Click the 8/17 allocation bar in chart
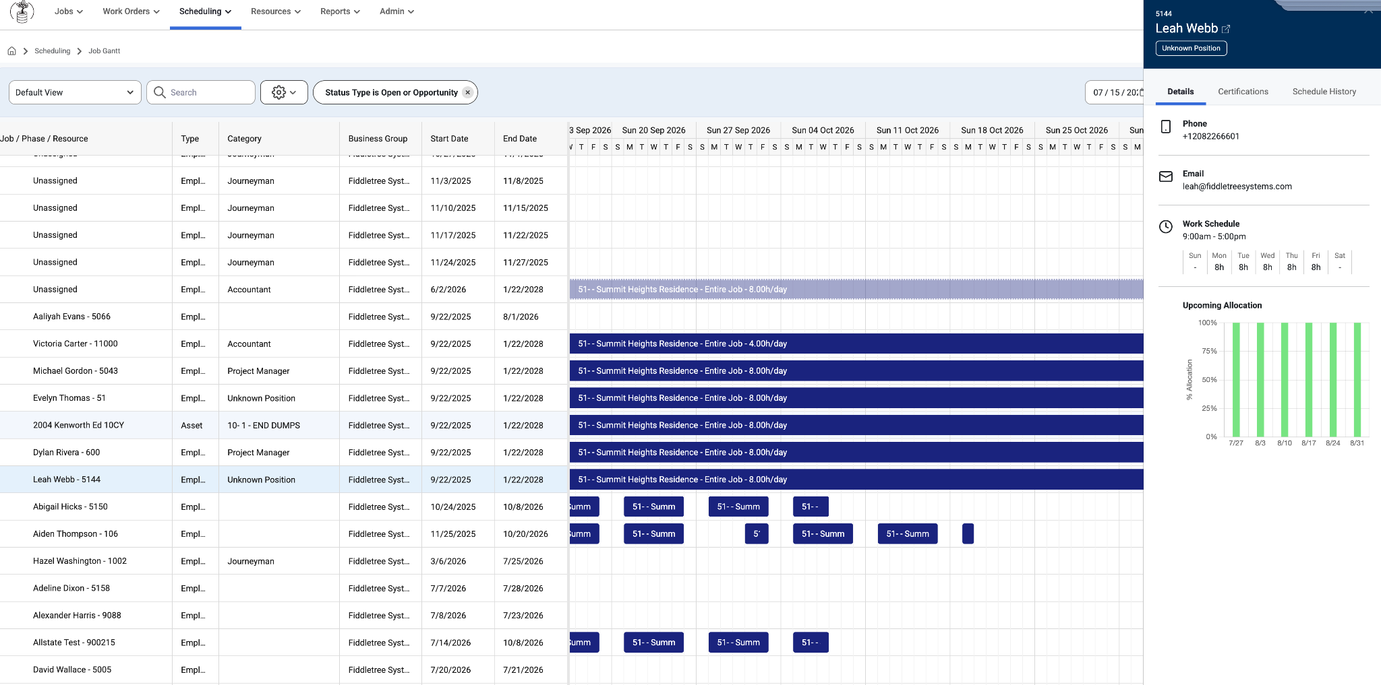1381x685 pixels. (x=1309, y=380)
